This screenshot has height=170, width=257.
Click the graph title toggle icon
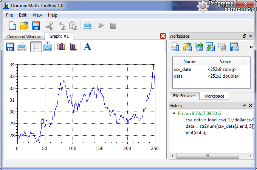(48, 47)
